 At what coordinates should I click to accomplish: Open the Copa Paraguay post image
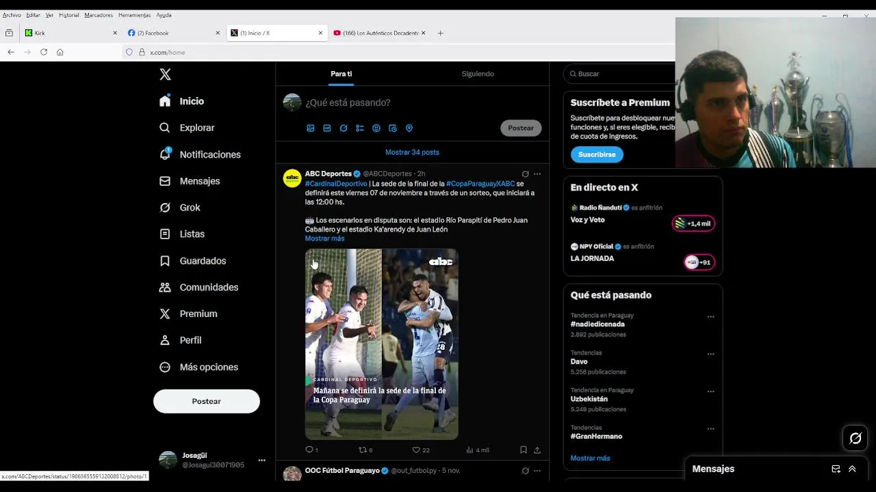(x=381, y=344)
